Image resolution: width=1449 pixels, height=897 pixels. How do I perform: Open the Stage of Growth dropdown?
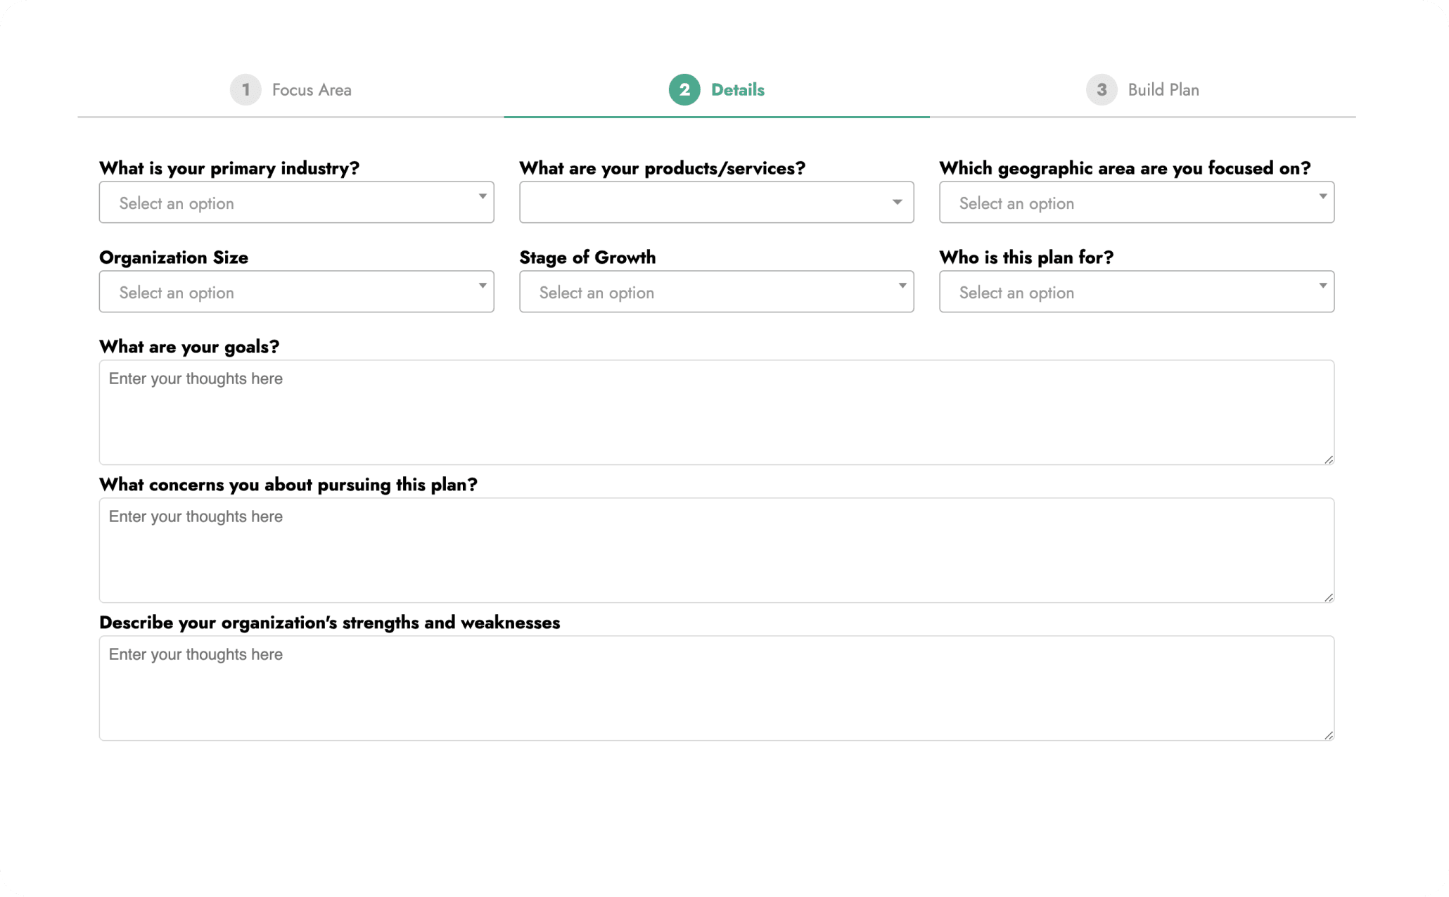click(x=715, y=292)
